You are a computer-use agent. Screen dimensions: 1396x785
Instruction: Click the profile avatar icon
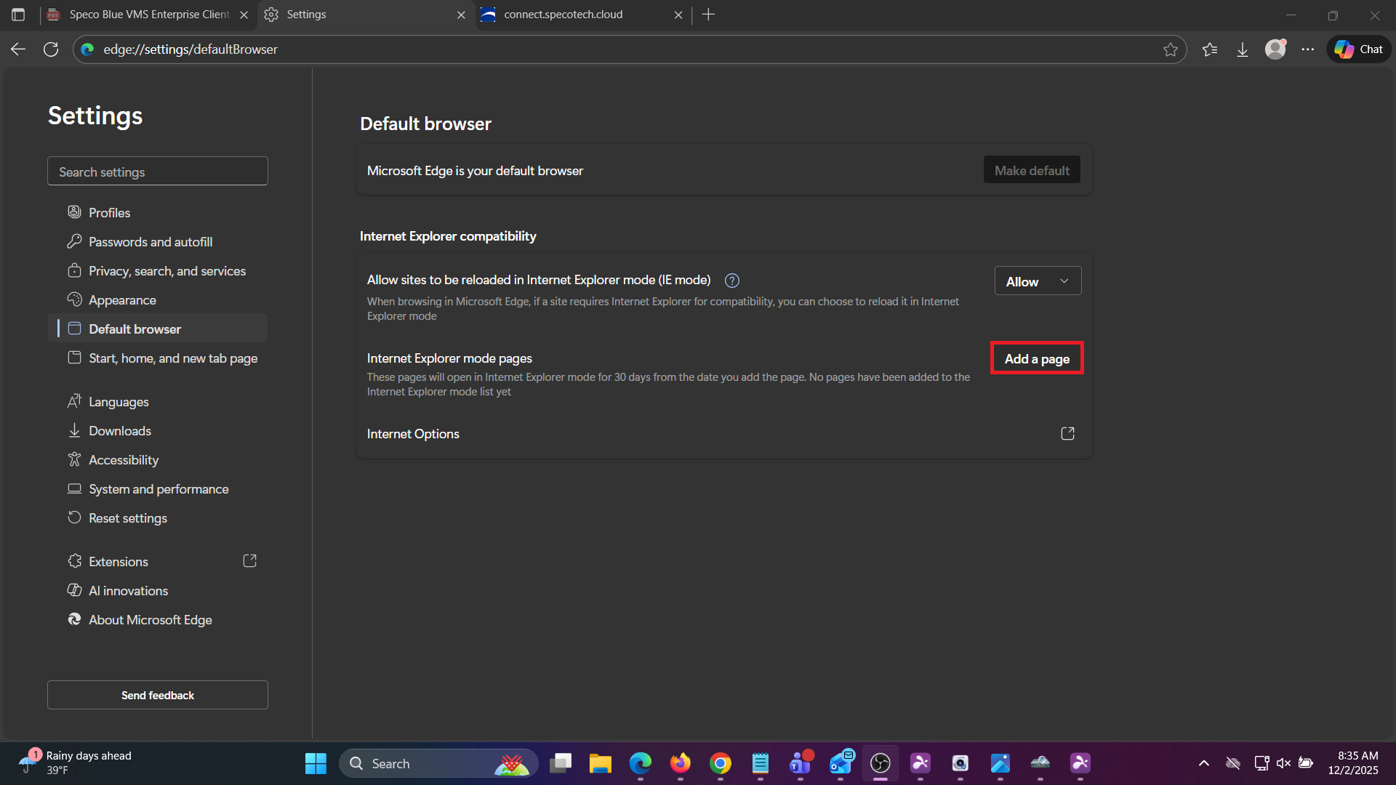point(1275,49)
